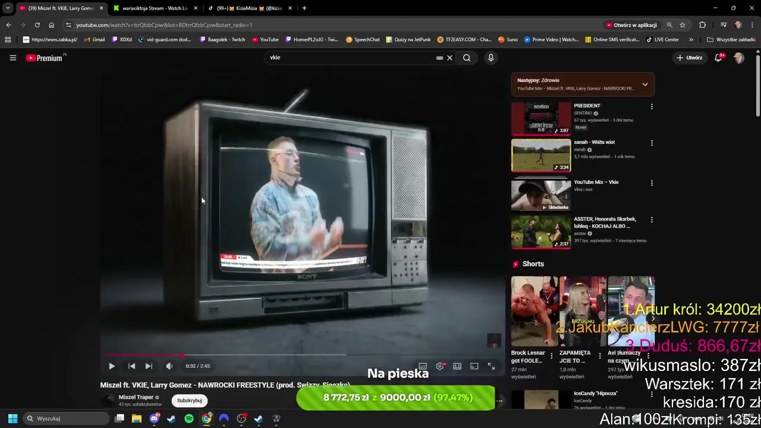Image resolution: width=761 pixels, height=428 pixels.
Task: Close the Miszel ft. VKIE YouTube tab
Action: pyautogui.click(x=101, y=8)
